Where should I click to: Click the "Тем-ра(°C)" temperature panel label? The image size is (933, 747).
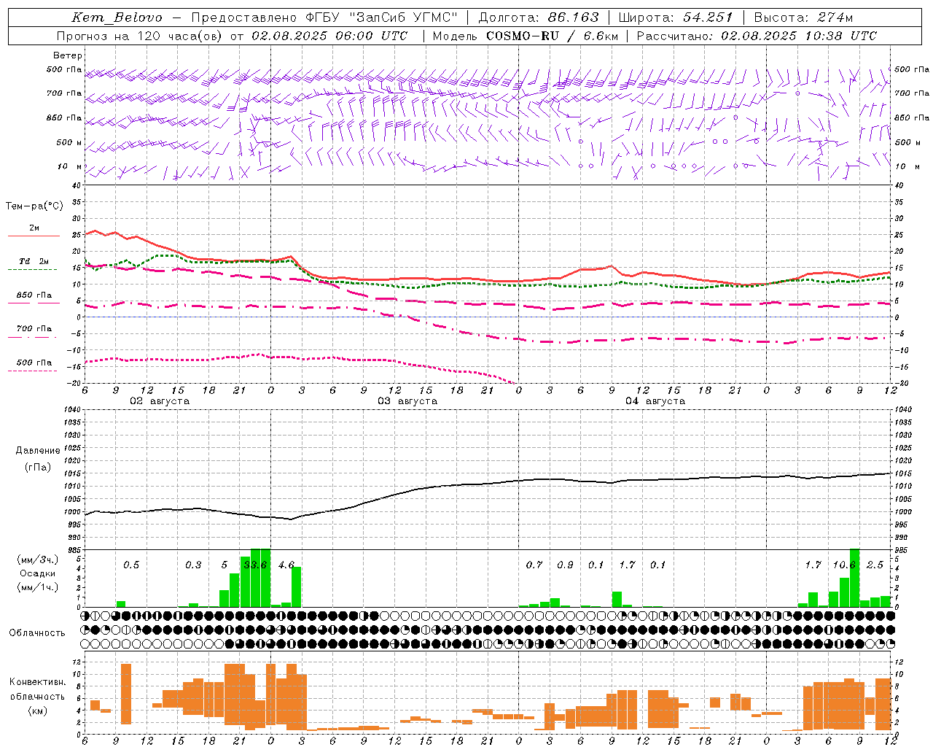coord(34,206)
